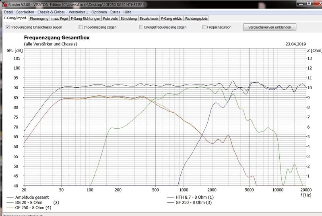The width and height of the screenshot is (322, 216).
Task: Uncheck Frequenzgang Einzelchassis zeigen checkbox
Action: click(x=8, y=27)
